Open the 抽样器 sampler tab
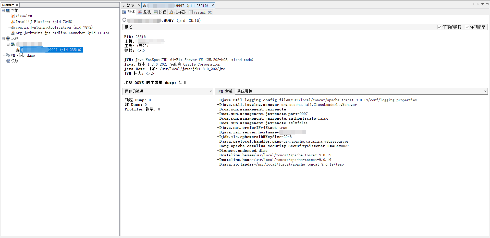Viewport: 490px width, 238px height. click(x=178, y=12)
